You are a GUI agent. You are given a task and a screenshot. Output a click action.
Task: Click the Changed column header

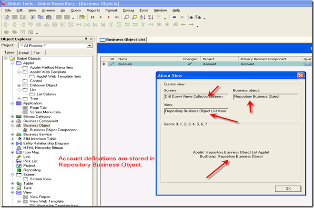click(190, 59)
